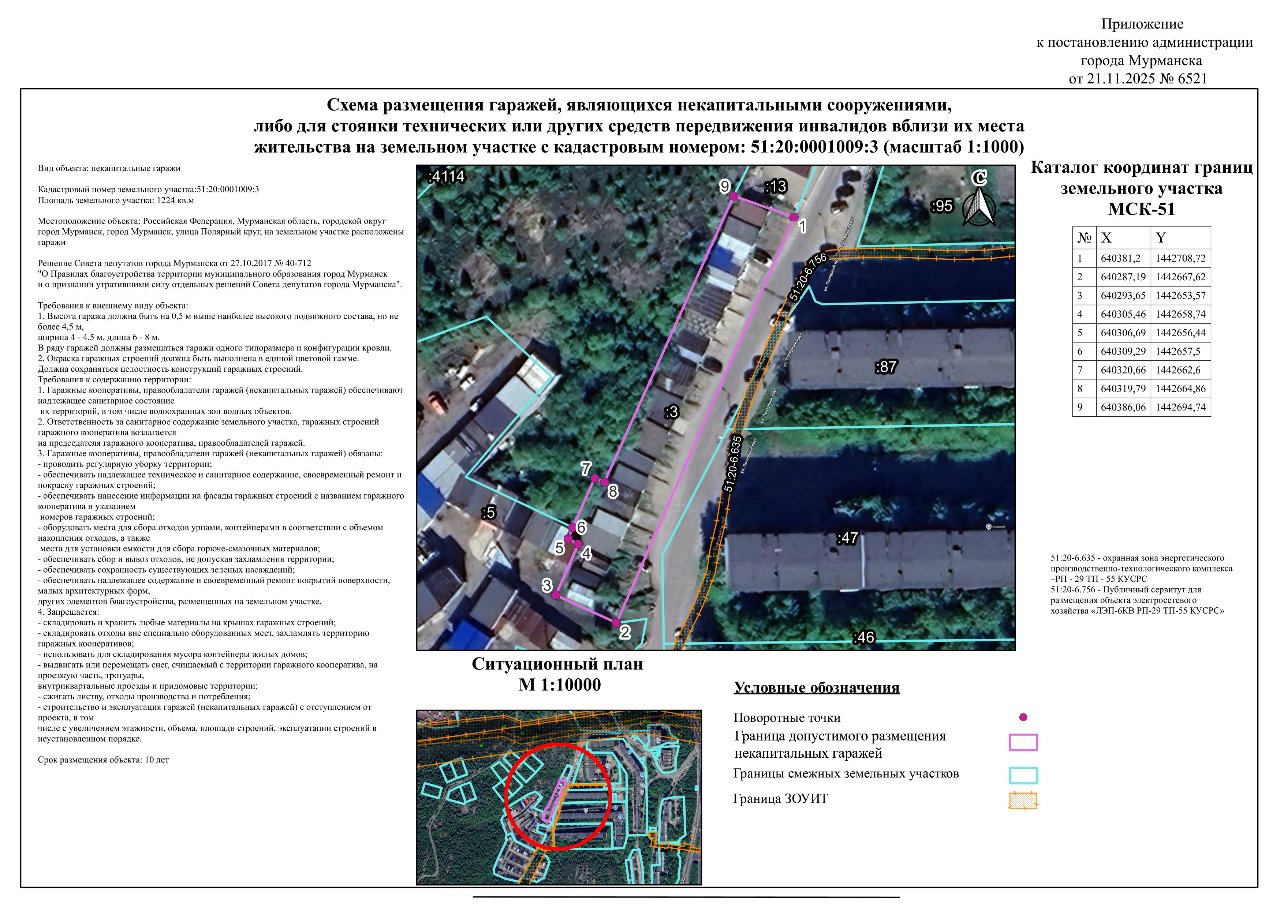The width and height of the screenshot is (1284, 907).
Task: Click the 51:20-6.756 zone label on road
Action: click(808, 277)
